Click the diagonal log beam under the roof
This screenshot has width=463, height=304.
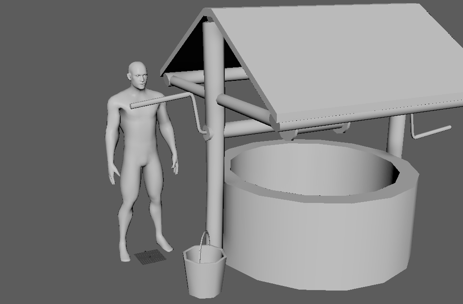[x=247, y=110]
